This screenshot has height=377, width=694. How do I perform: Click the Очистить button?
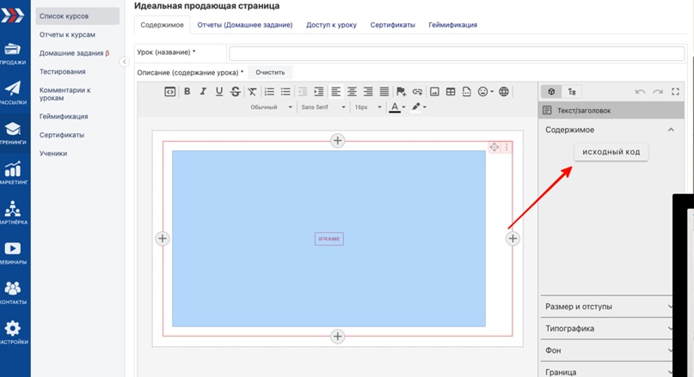click(270, 72)
